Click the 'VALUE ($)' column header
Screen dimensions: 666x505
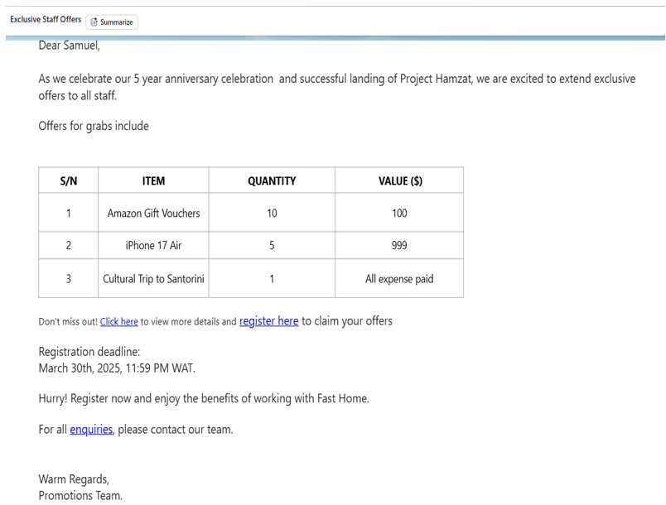400,180
